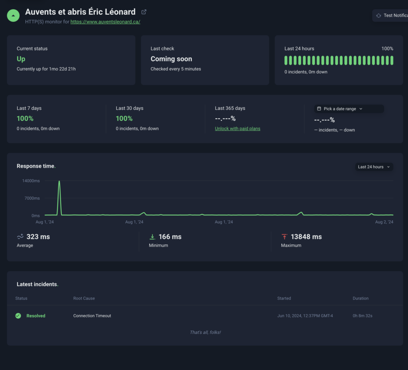Click the Duration column header
The width and height of the screenshot is (408, 370).
tap(361, 298)
